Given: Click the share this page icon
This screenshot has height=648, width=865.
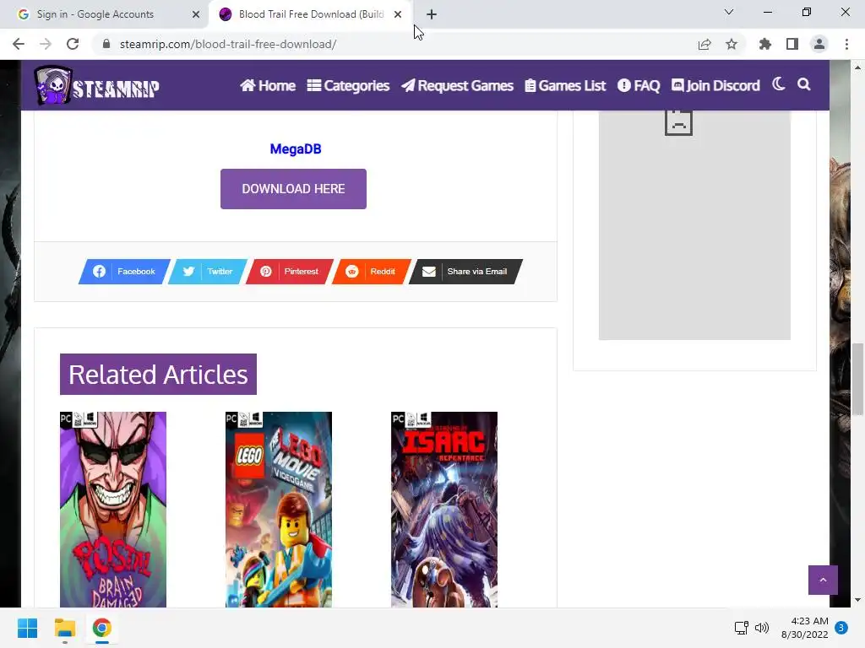Looking at the screenshot, I should (705, 44).
